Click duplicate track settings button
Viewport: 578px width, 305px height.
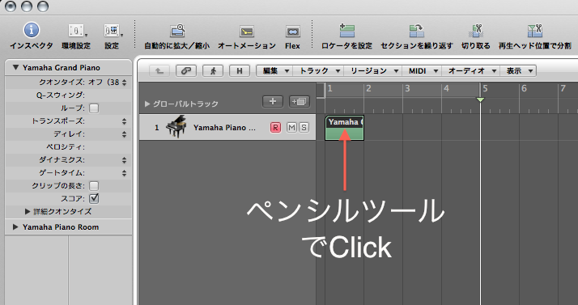[x=300, y=101]
